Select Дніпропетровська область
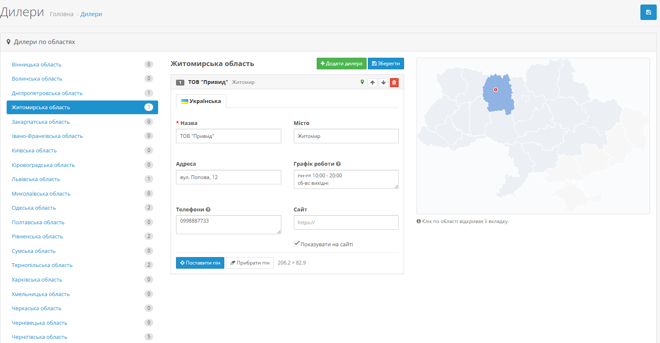This screenshot has height=343, width=660. coord(82,93)
